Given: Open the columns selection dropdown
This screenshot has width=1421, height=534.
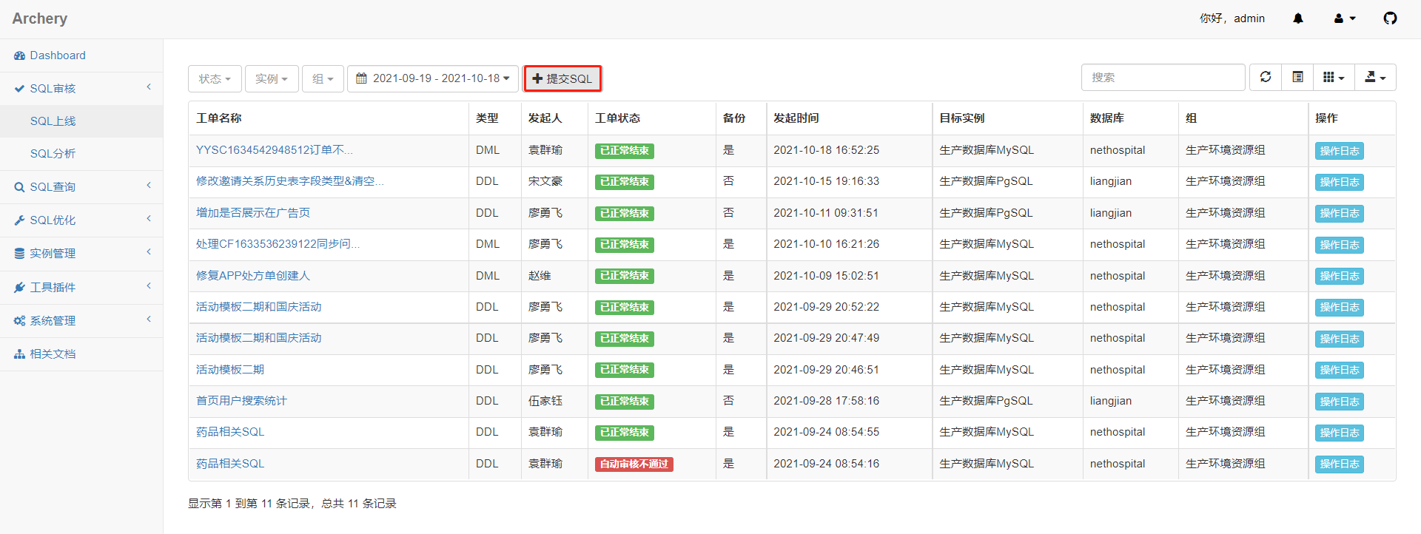Looking at the screenshot, I should [1333, 78].
